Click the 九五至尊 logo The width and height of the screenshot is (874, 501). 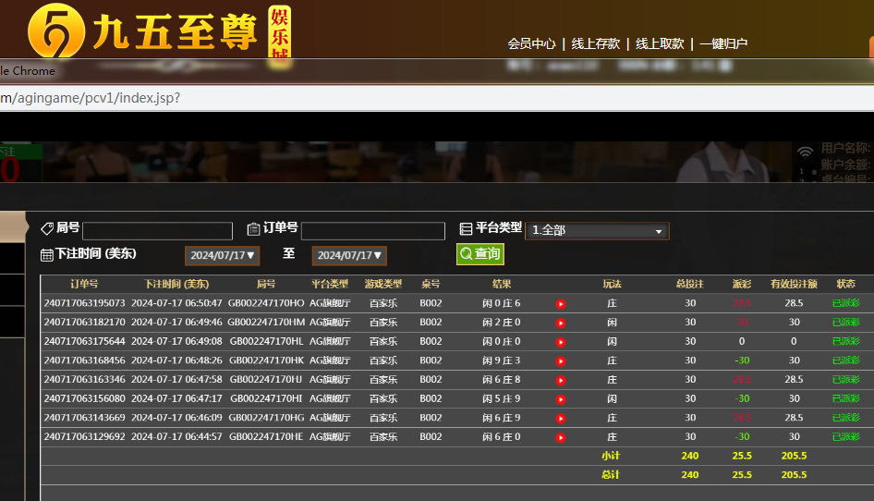(x=148, y=31)
